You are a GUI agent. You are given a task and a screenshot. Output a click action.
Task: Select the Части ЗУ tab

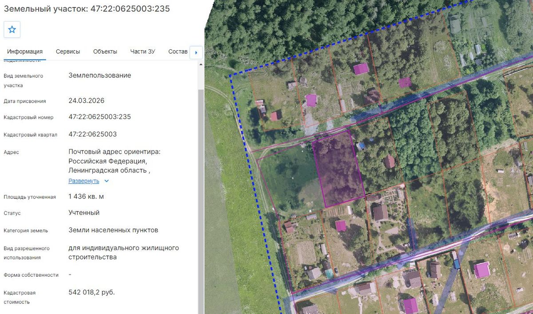pyautogui.click(x=143, y=52)
